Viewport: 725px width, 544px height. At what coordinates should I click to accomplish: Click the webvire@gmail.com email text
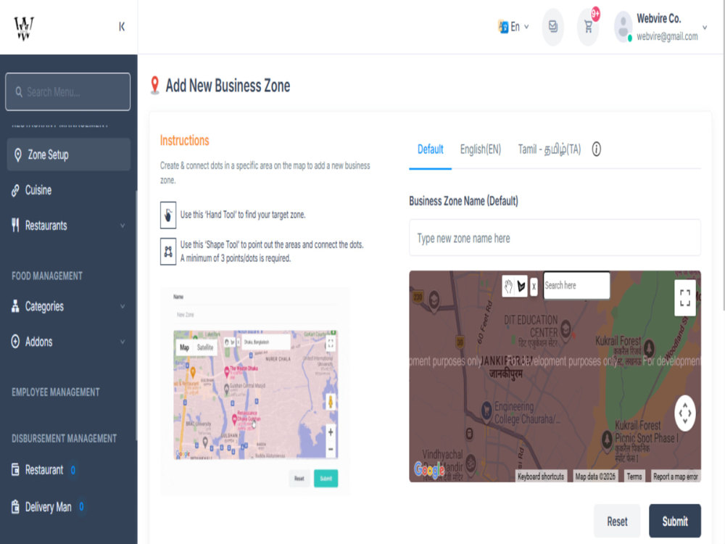[667, 36]
